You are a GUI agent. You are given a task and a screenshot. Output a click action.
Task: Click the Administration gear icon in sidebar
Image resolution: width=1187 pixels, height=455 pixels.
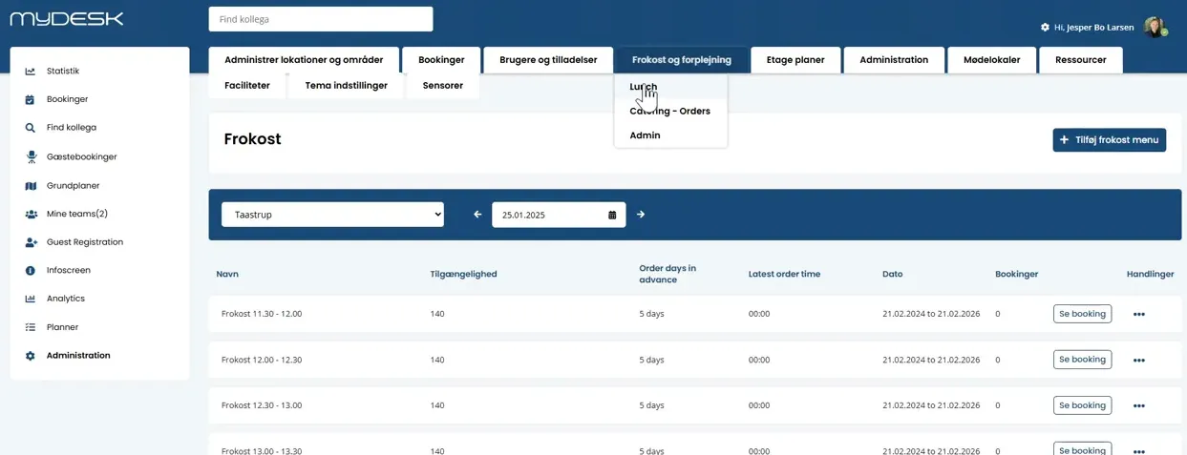[30, 356]
